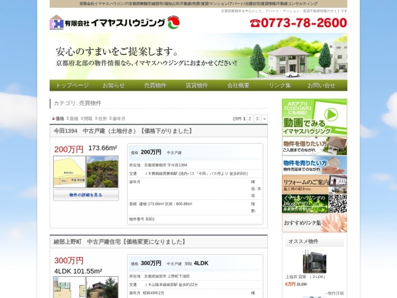Sort listings by 築年月

(x=117, y=119)
